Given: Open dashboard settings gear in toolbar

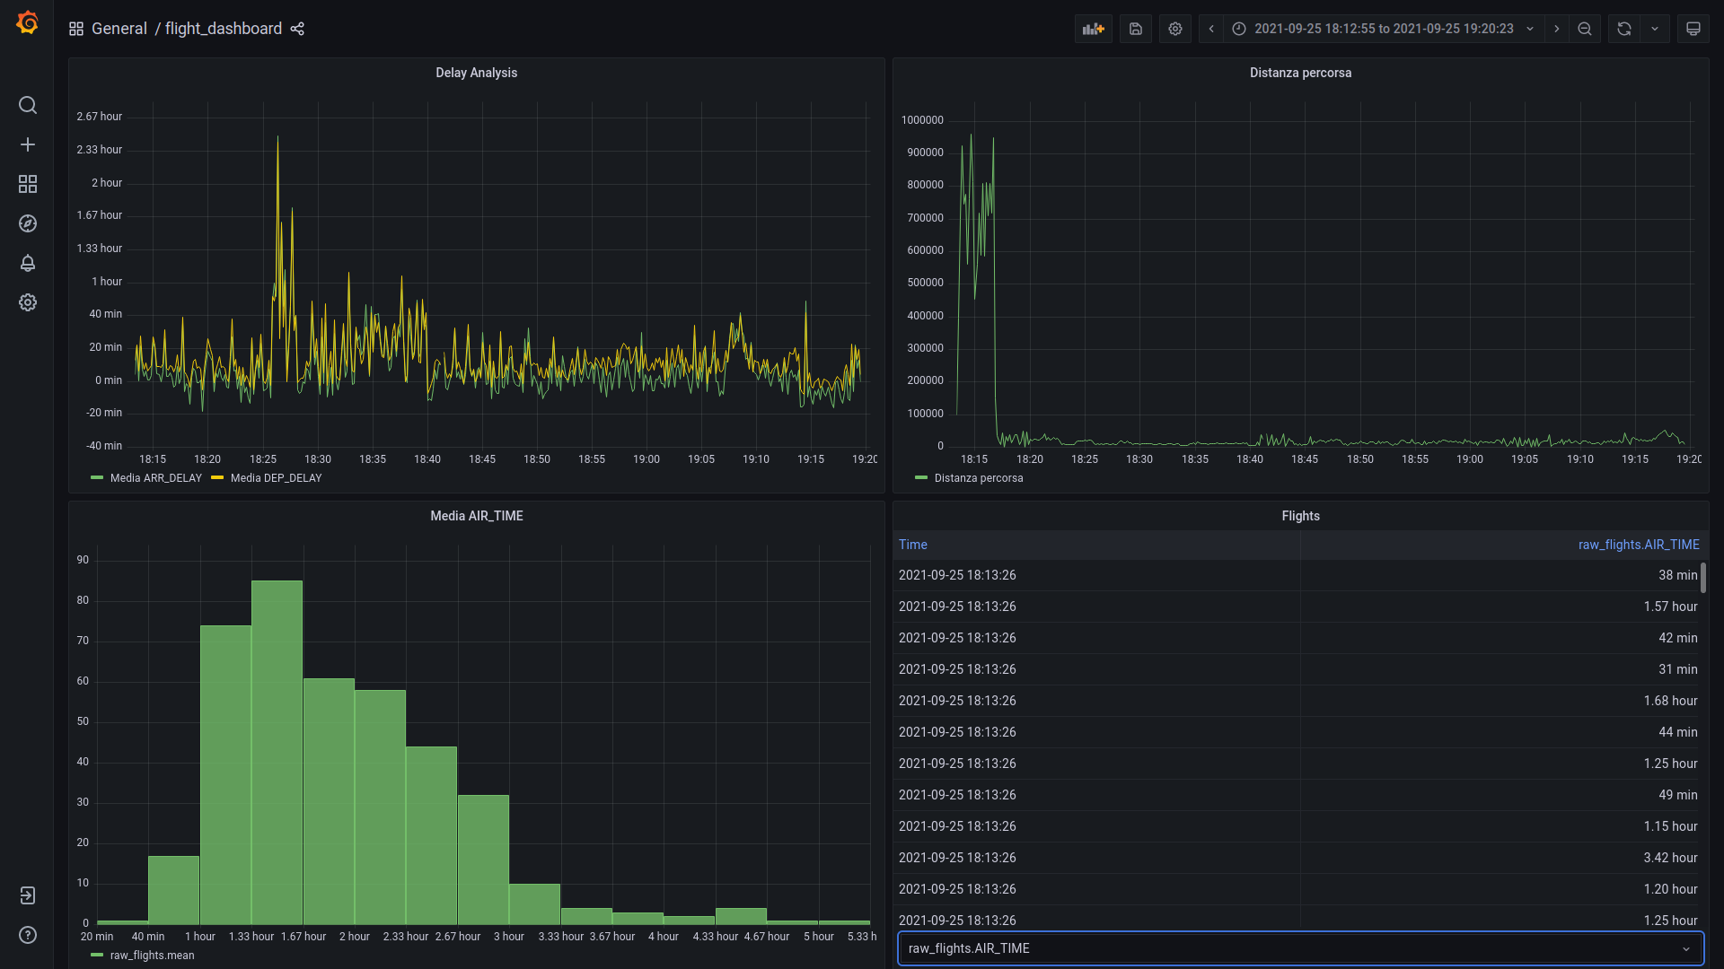Looking at the screenshot, I should pyautogui.click(x=1174, y=29).
